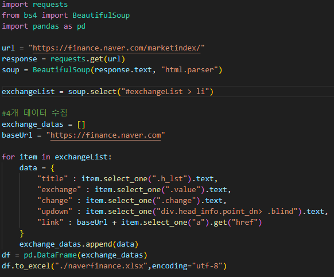
Task: Click the Korean comment line
Action: (35, 113)
